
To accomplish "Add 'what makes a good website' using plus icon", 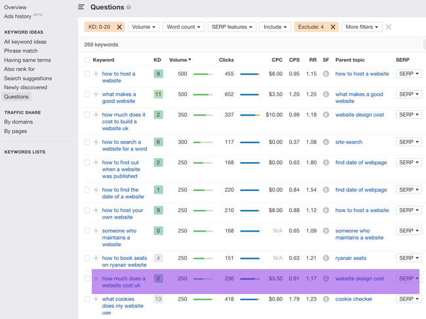I will tap(96, 95).
